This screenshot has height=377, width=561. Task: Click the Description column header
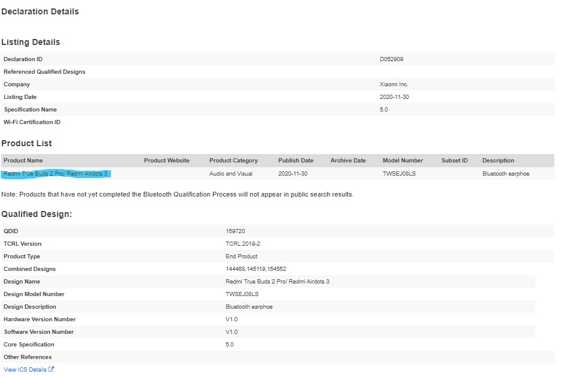pyautogui.click(x=498, y=161)
